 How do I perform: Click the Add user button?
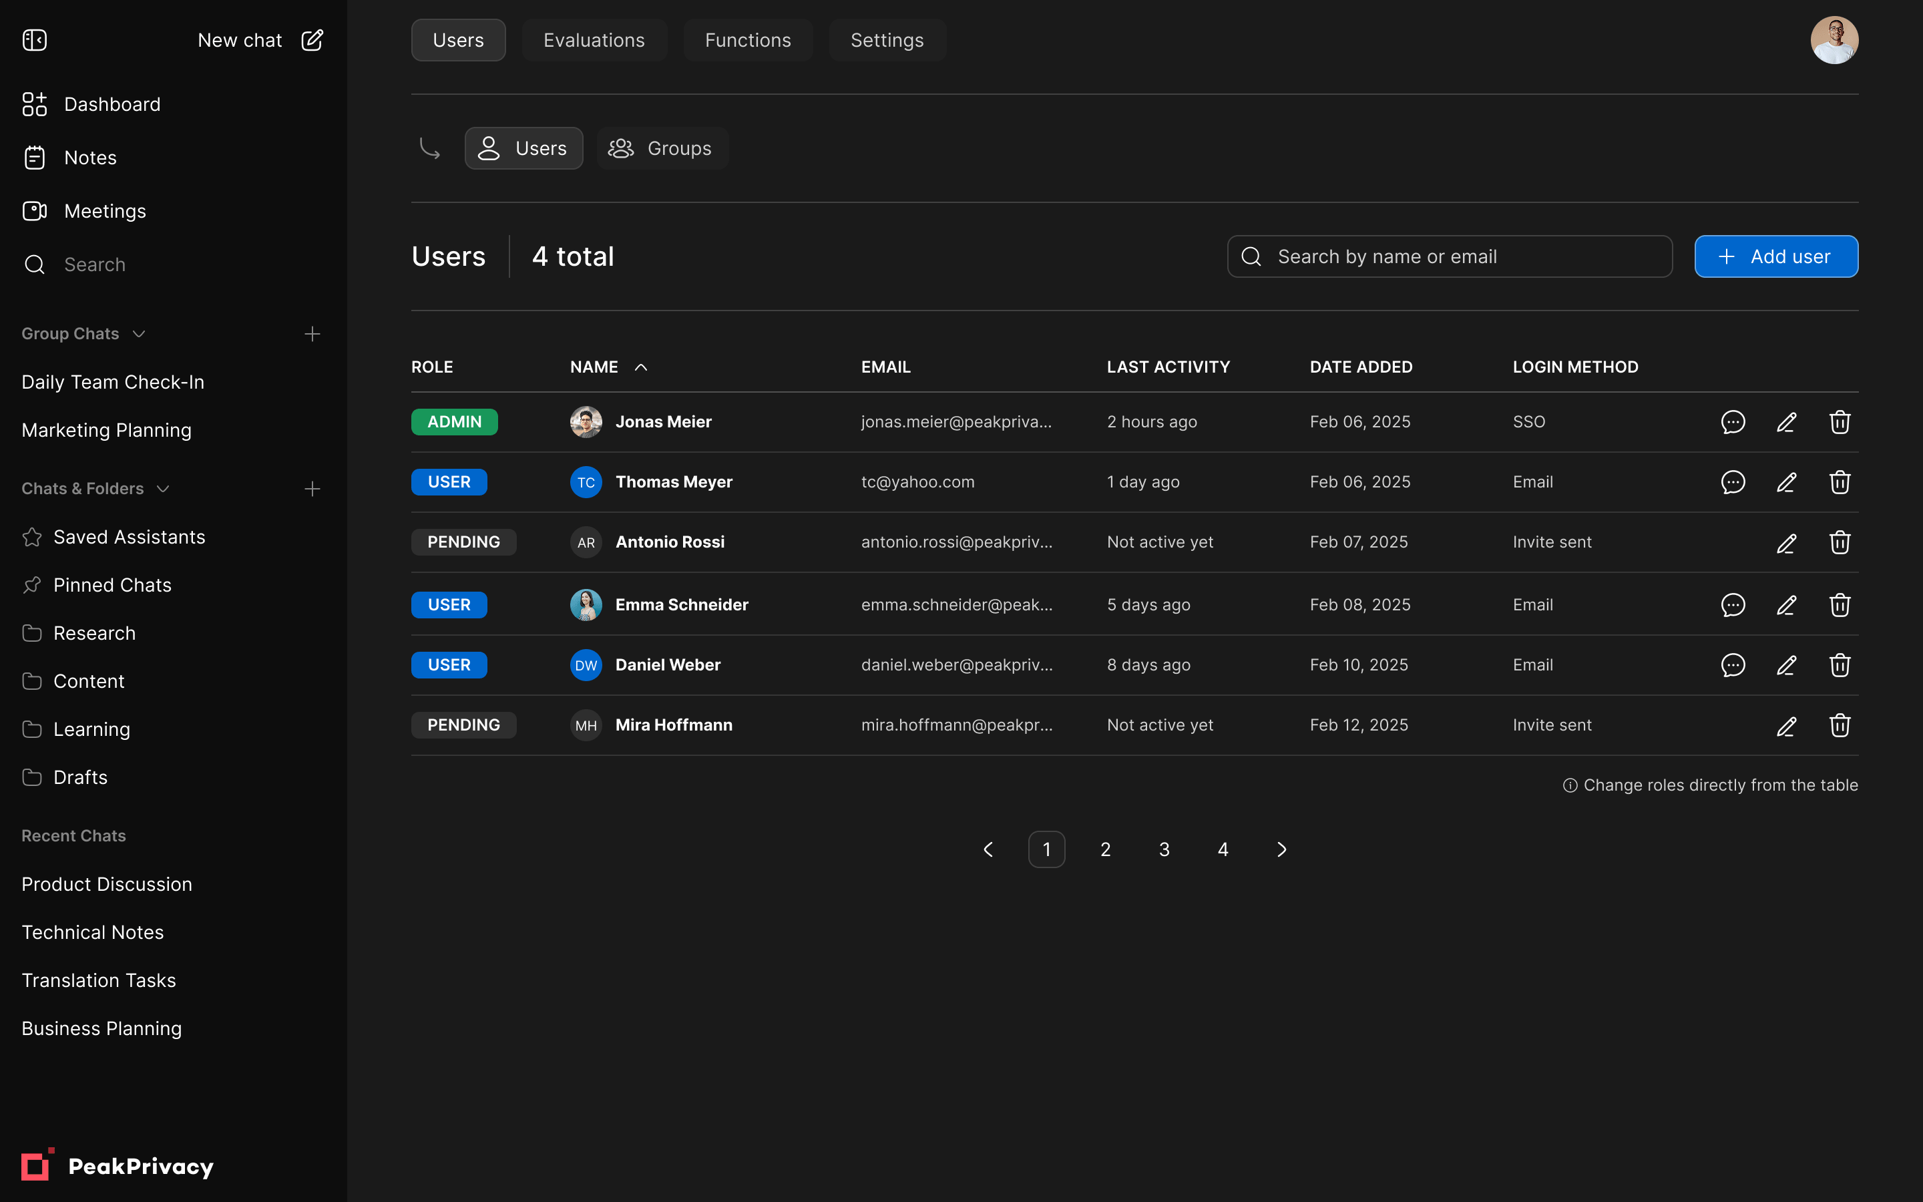tap(1776, 256)
